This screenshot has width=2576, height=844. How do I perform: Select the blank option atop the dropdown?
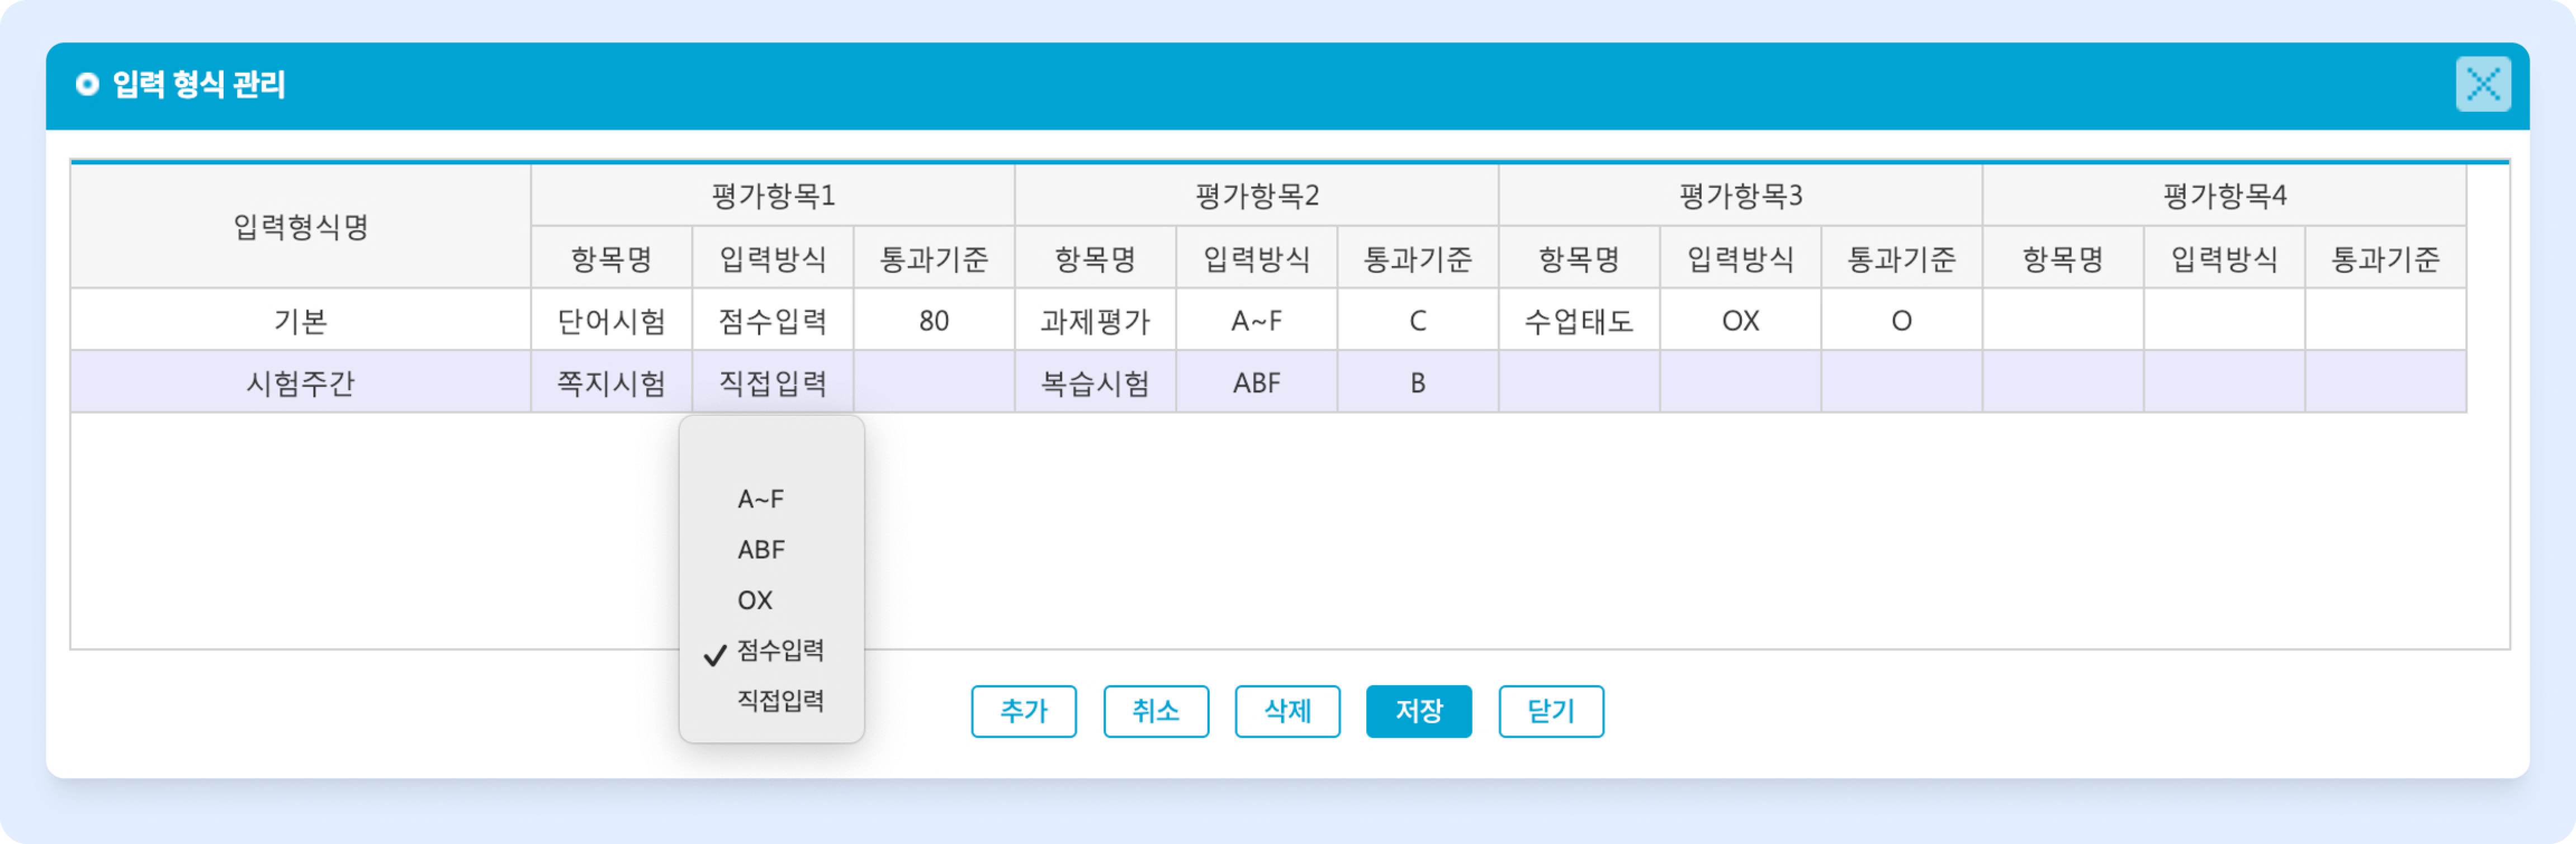[770, 449]
